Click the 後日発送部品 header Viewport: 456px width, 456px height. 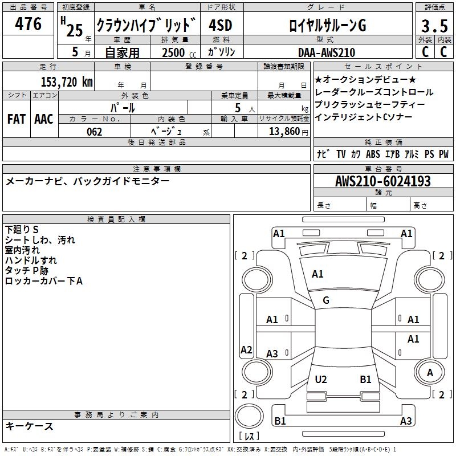pos(156,142)
